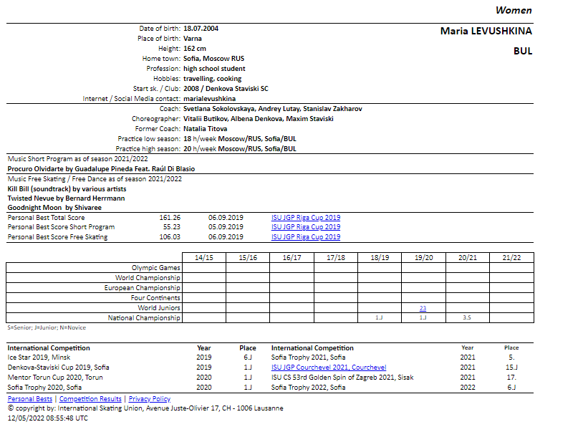Click the Olympic Games row label
Viewport: 578px width, 432px height.
(x=155, y=268)
